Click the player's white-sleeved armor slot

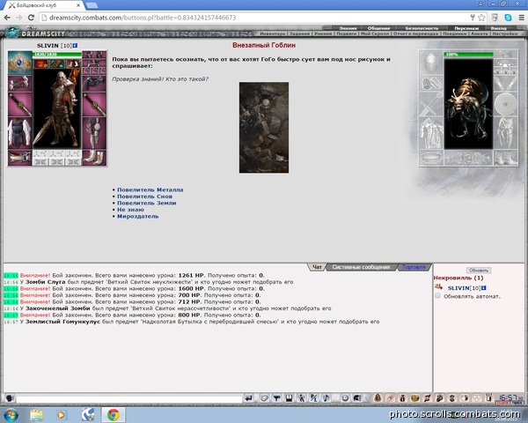coord(20,134)
